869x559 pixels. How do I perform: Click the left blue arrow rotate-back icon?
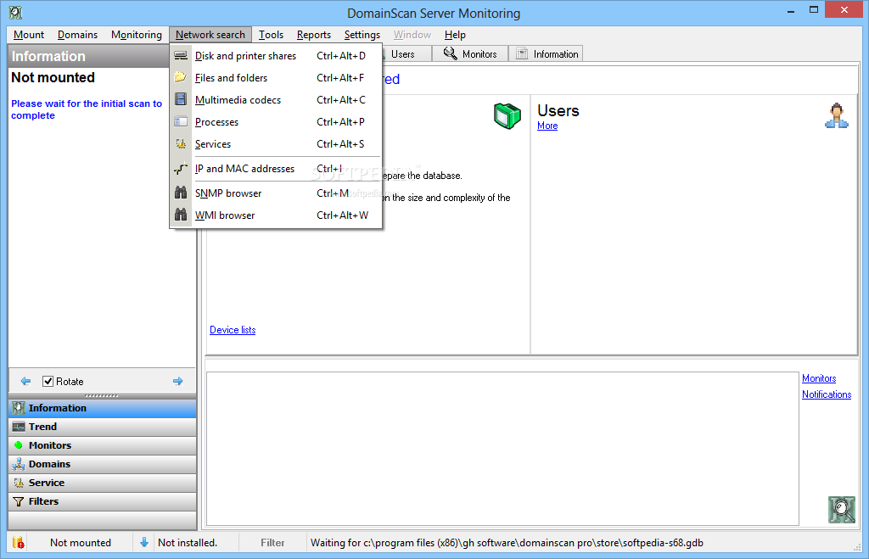pyautogui.click(x=25, y=381)
